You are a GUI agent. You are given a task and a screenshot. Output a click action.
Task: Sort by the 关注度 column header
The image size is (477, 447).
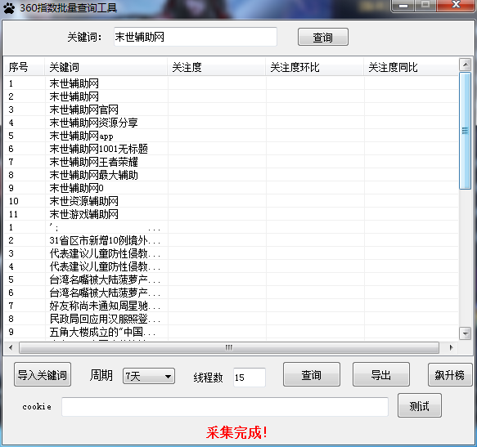point(216,67)
